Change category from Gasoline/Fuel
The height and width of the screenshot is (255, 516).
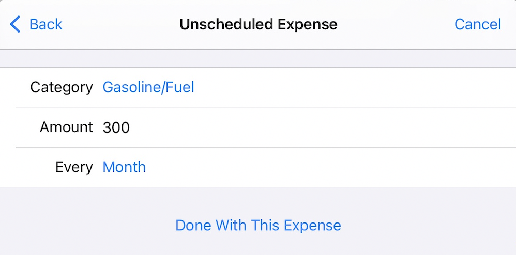coord(148,87)
